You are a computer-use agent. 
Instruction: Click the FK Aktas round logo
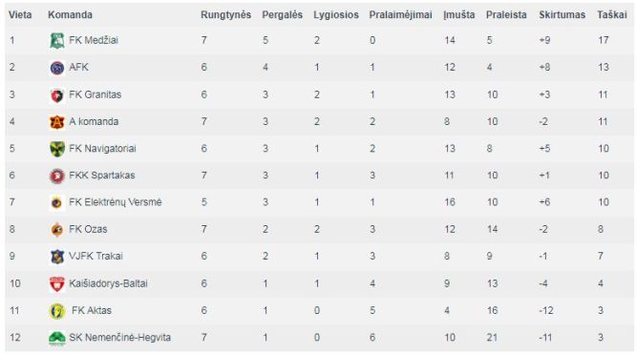pos(57,311)
